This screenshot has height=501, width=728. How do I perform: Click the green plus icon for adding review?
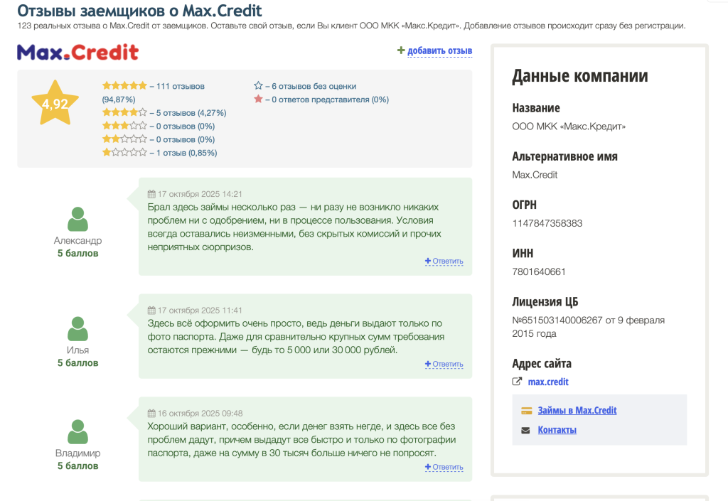point(401,50)
